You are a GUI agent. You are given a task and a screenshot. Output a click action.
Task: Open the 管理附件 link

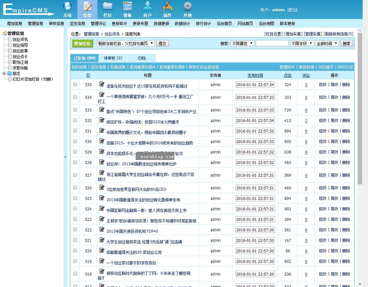287,67
